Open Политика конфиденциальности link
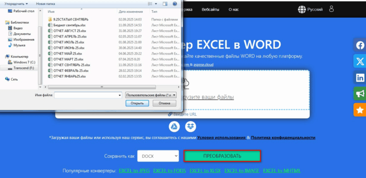The height and width of the screenshot is (178, 366). tap(283, 138)
